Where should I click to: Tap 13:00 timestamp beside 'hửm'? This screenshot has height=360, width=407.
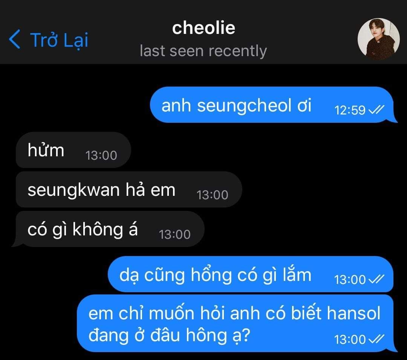coord(101,156)
